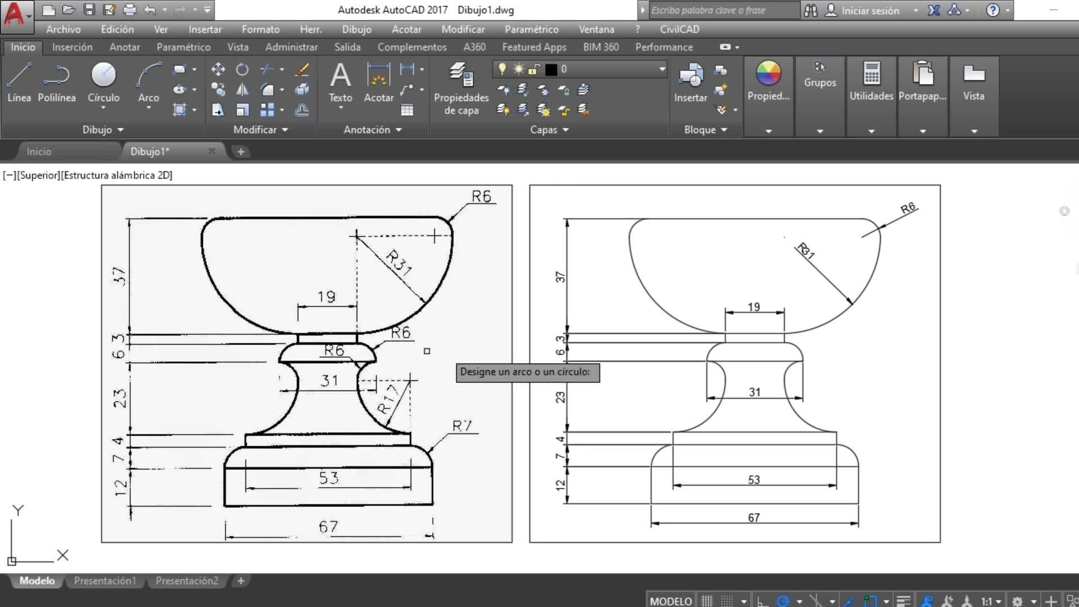
Task: Toggle the layer lock padlock icon
Action: (534, 69)
